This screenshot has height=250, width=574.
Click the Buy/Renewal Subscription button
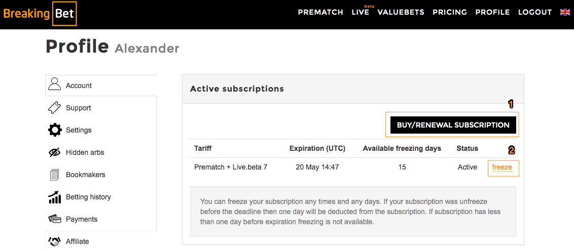[453, 125]
